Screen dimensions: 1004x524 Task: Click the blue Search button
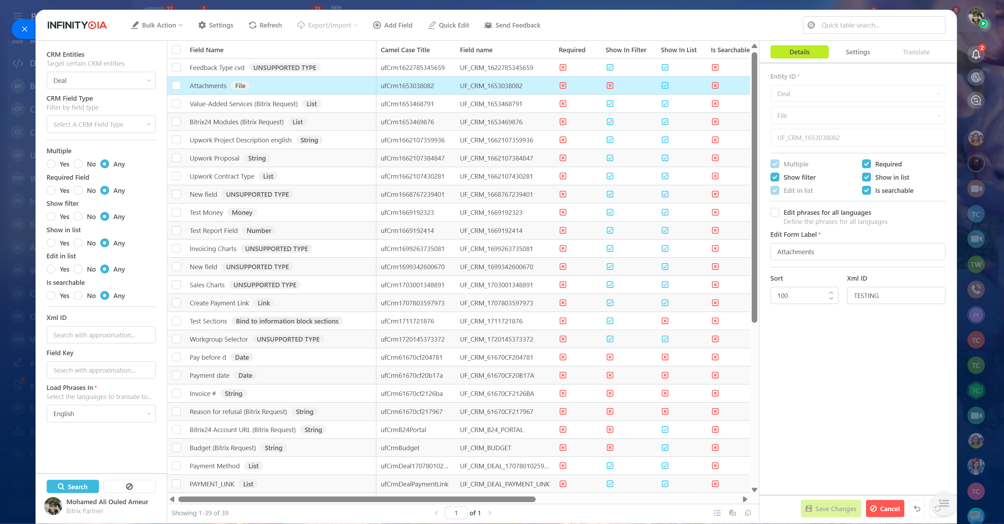click(72, 487)
